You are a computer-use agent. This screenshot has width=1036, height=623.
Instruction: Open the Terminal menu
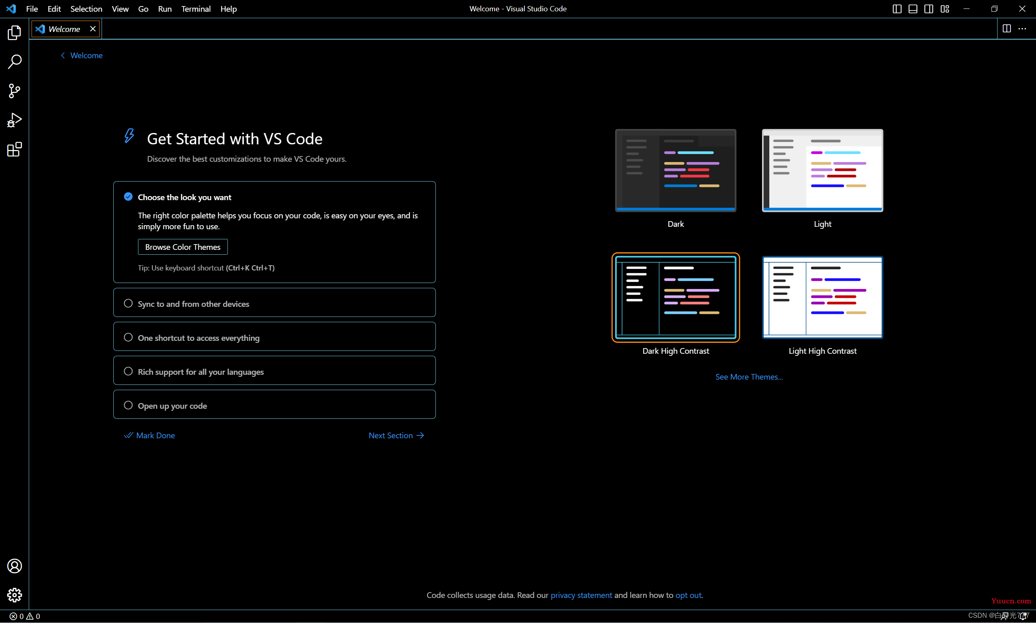(196, 9)
